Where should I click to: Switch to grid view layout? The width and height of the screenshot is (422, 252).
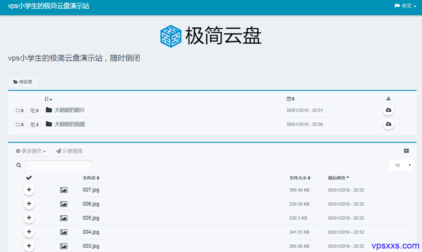[407, 151]
